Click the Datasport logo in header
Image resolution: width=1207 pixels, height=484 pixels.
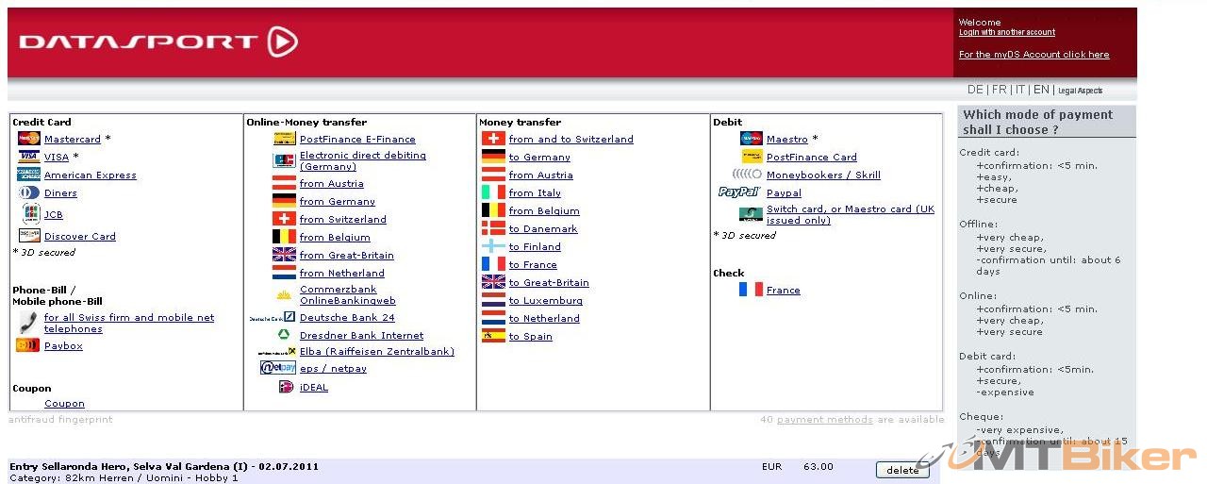pos(158,42)
